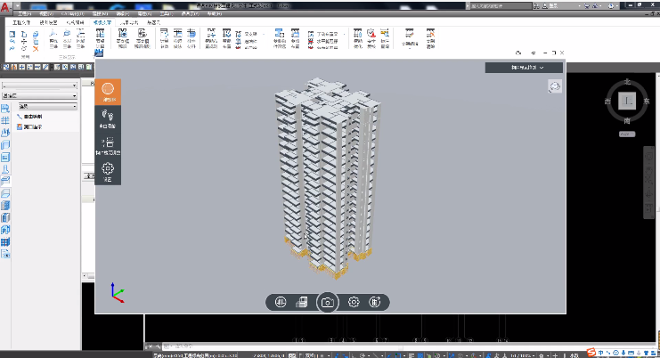
Task: Click the grid lines icon in left strip
Action: click(5, 120)
